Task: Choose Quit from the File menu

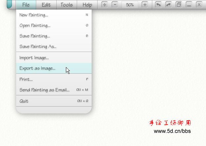Action: tap(54, 101)
